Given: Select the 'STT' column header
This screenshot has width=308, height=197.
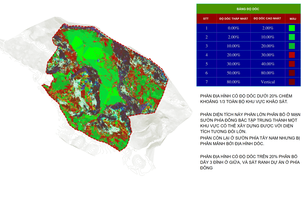Looking at the screenshot, I should (206, 19).
